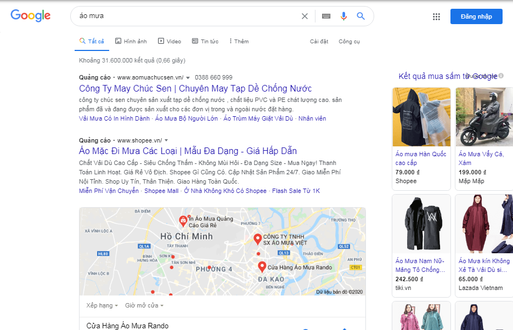
Task: Open the map showing Hồ Chí Minh
Action: [x=222, y=252]
